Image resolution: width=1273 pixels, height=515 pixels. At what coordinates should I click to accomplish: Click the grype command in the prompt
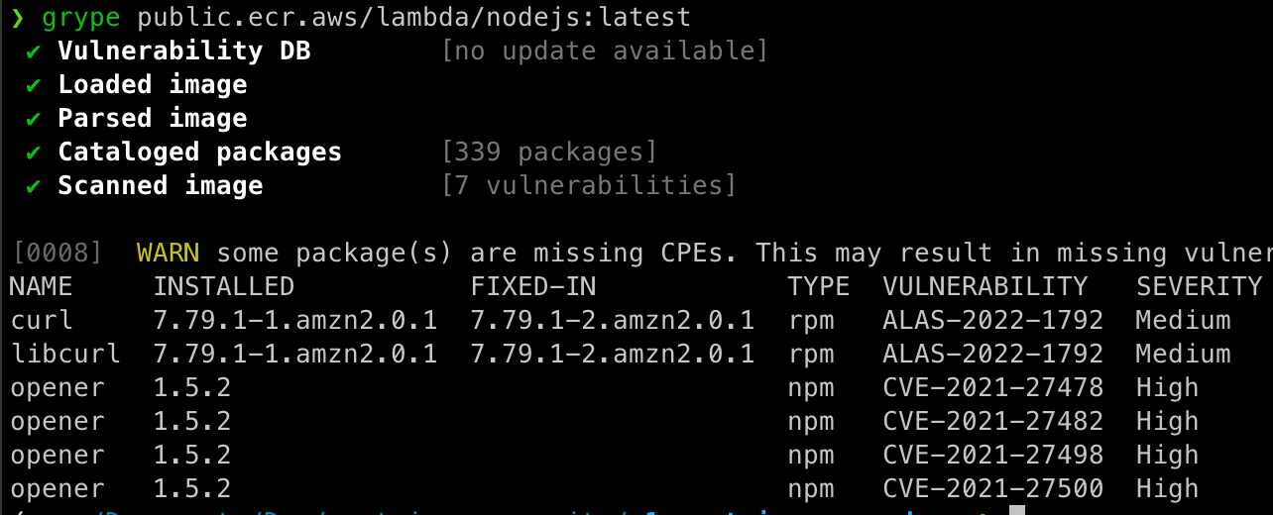[x=81, y=17]
